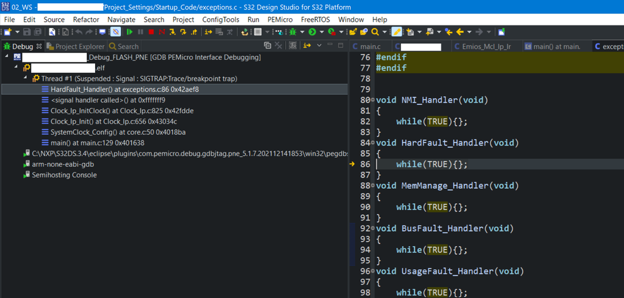Open the PEMicro menu

coord(280,19)
